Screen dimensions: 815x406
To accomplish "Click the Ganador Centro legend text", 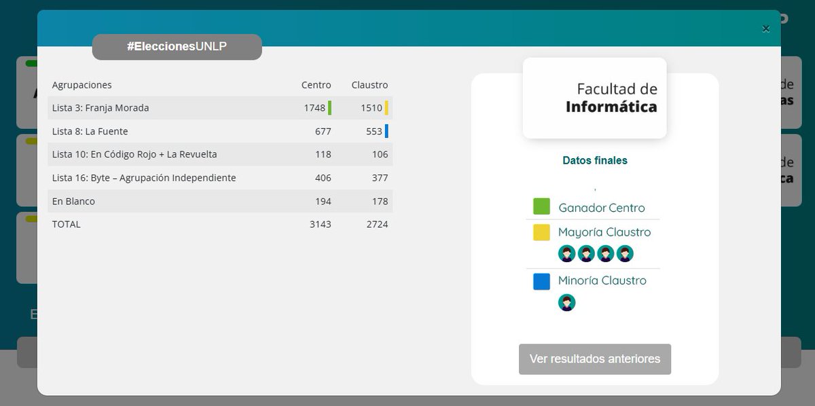I will (x=602, y=208).
